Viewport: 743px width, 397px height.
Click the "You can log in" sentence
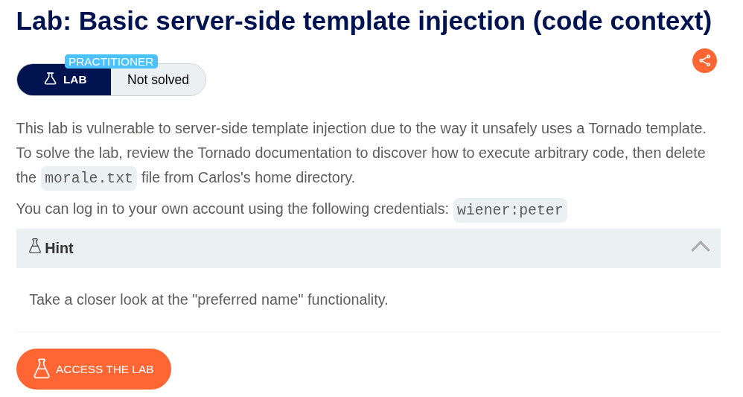pos(232,209)
